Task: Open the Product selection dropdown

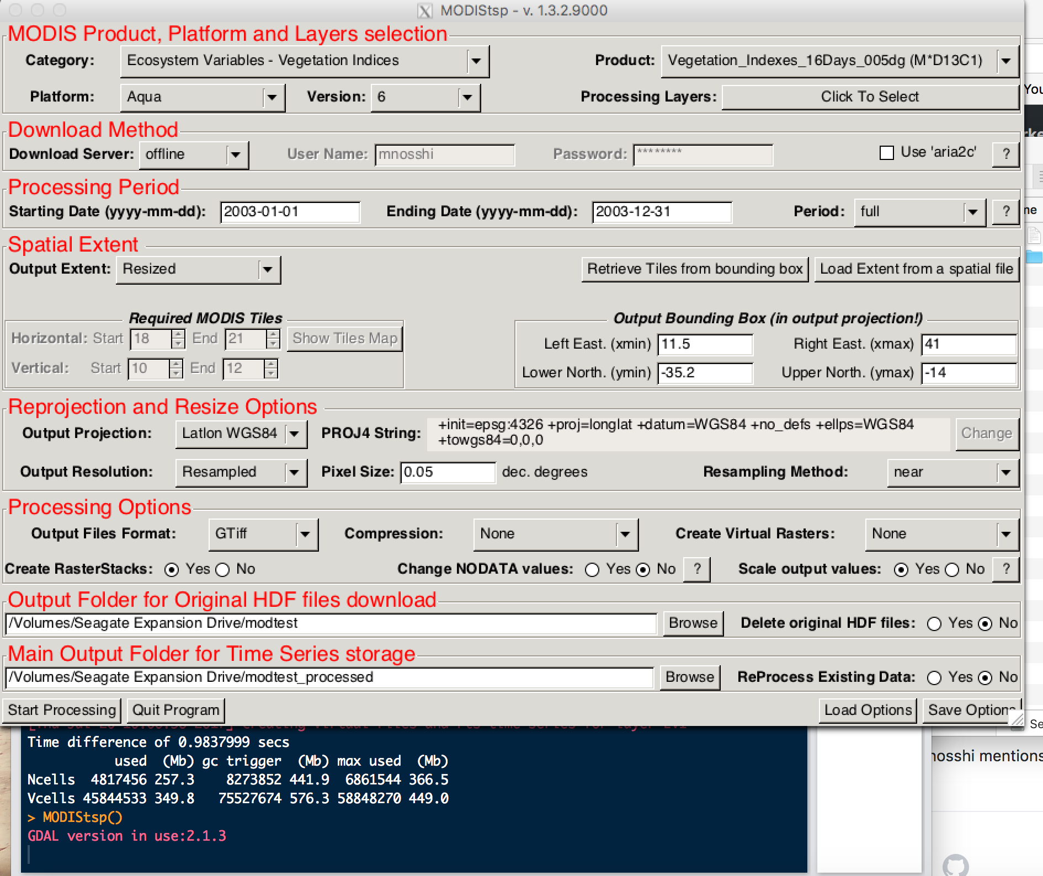Action: pos(1007,61)
